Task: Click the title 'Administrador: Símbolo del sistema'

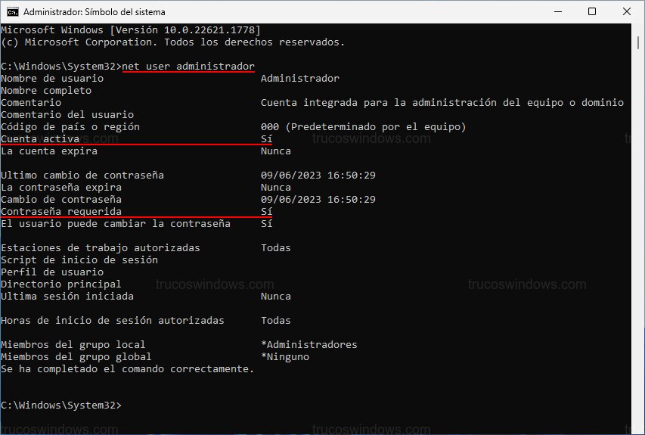Action: [95, 12]
